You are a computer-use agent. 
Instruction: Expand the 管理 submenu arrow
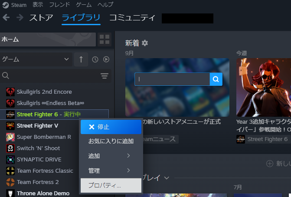128,170
